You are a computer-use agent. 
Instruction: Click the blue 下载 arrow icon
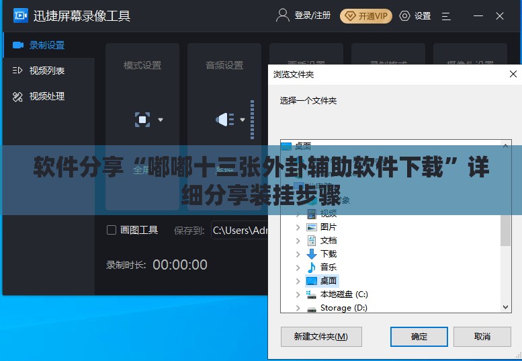[312, 254]
